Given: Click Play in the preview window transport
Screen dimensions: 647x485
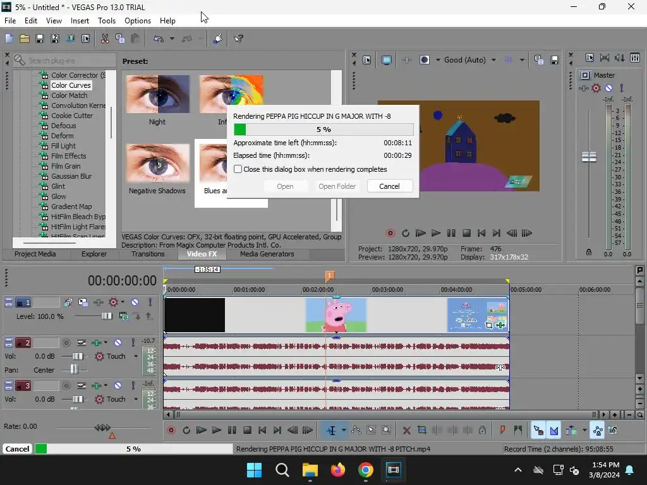Looking at the screenshot, I should coord(436,234).
